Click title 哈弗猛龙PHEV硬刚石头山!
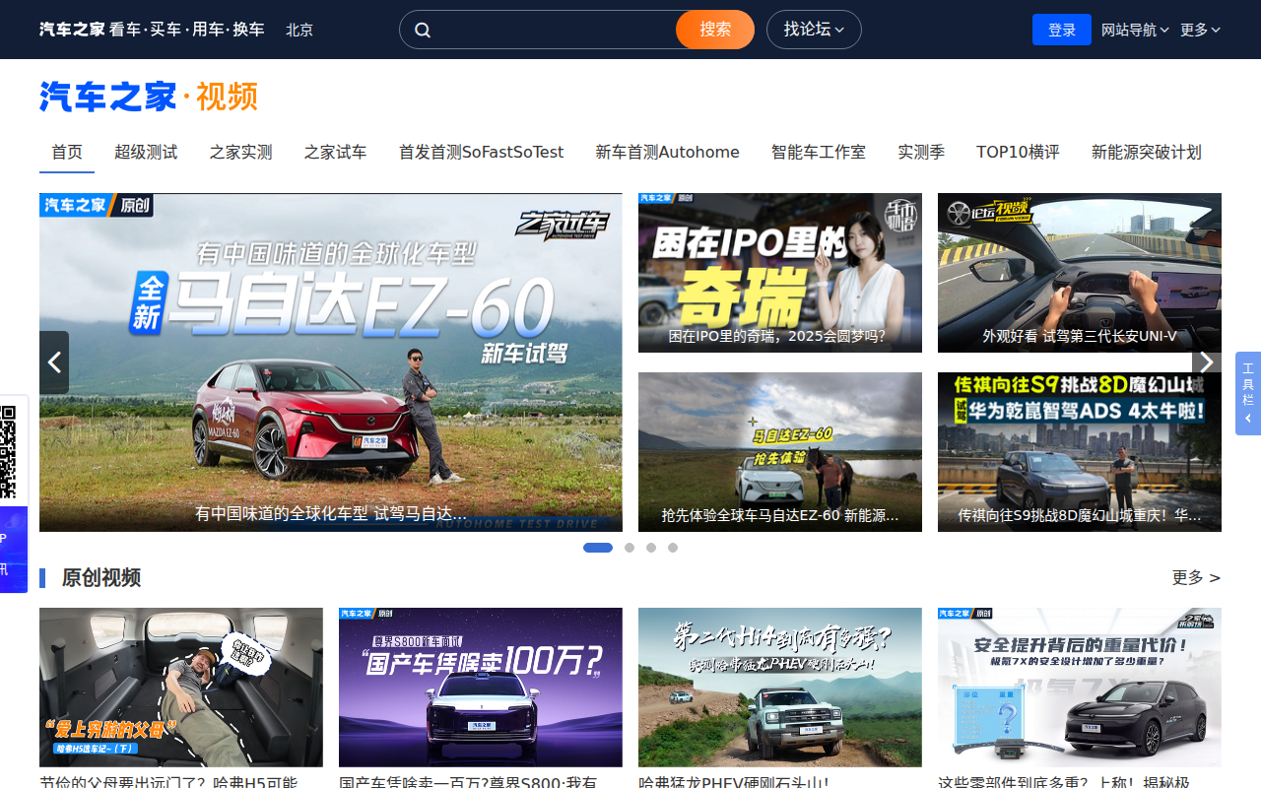This screenshot has width=1261, height=788. pyautogui.click(x=734, y=782)
